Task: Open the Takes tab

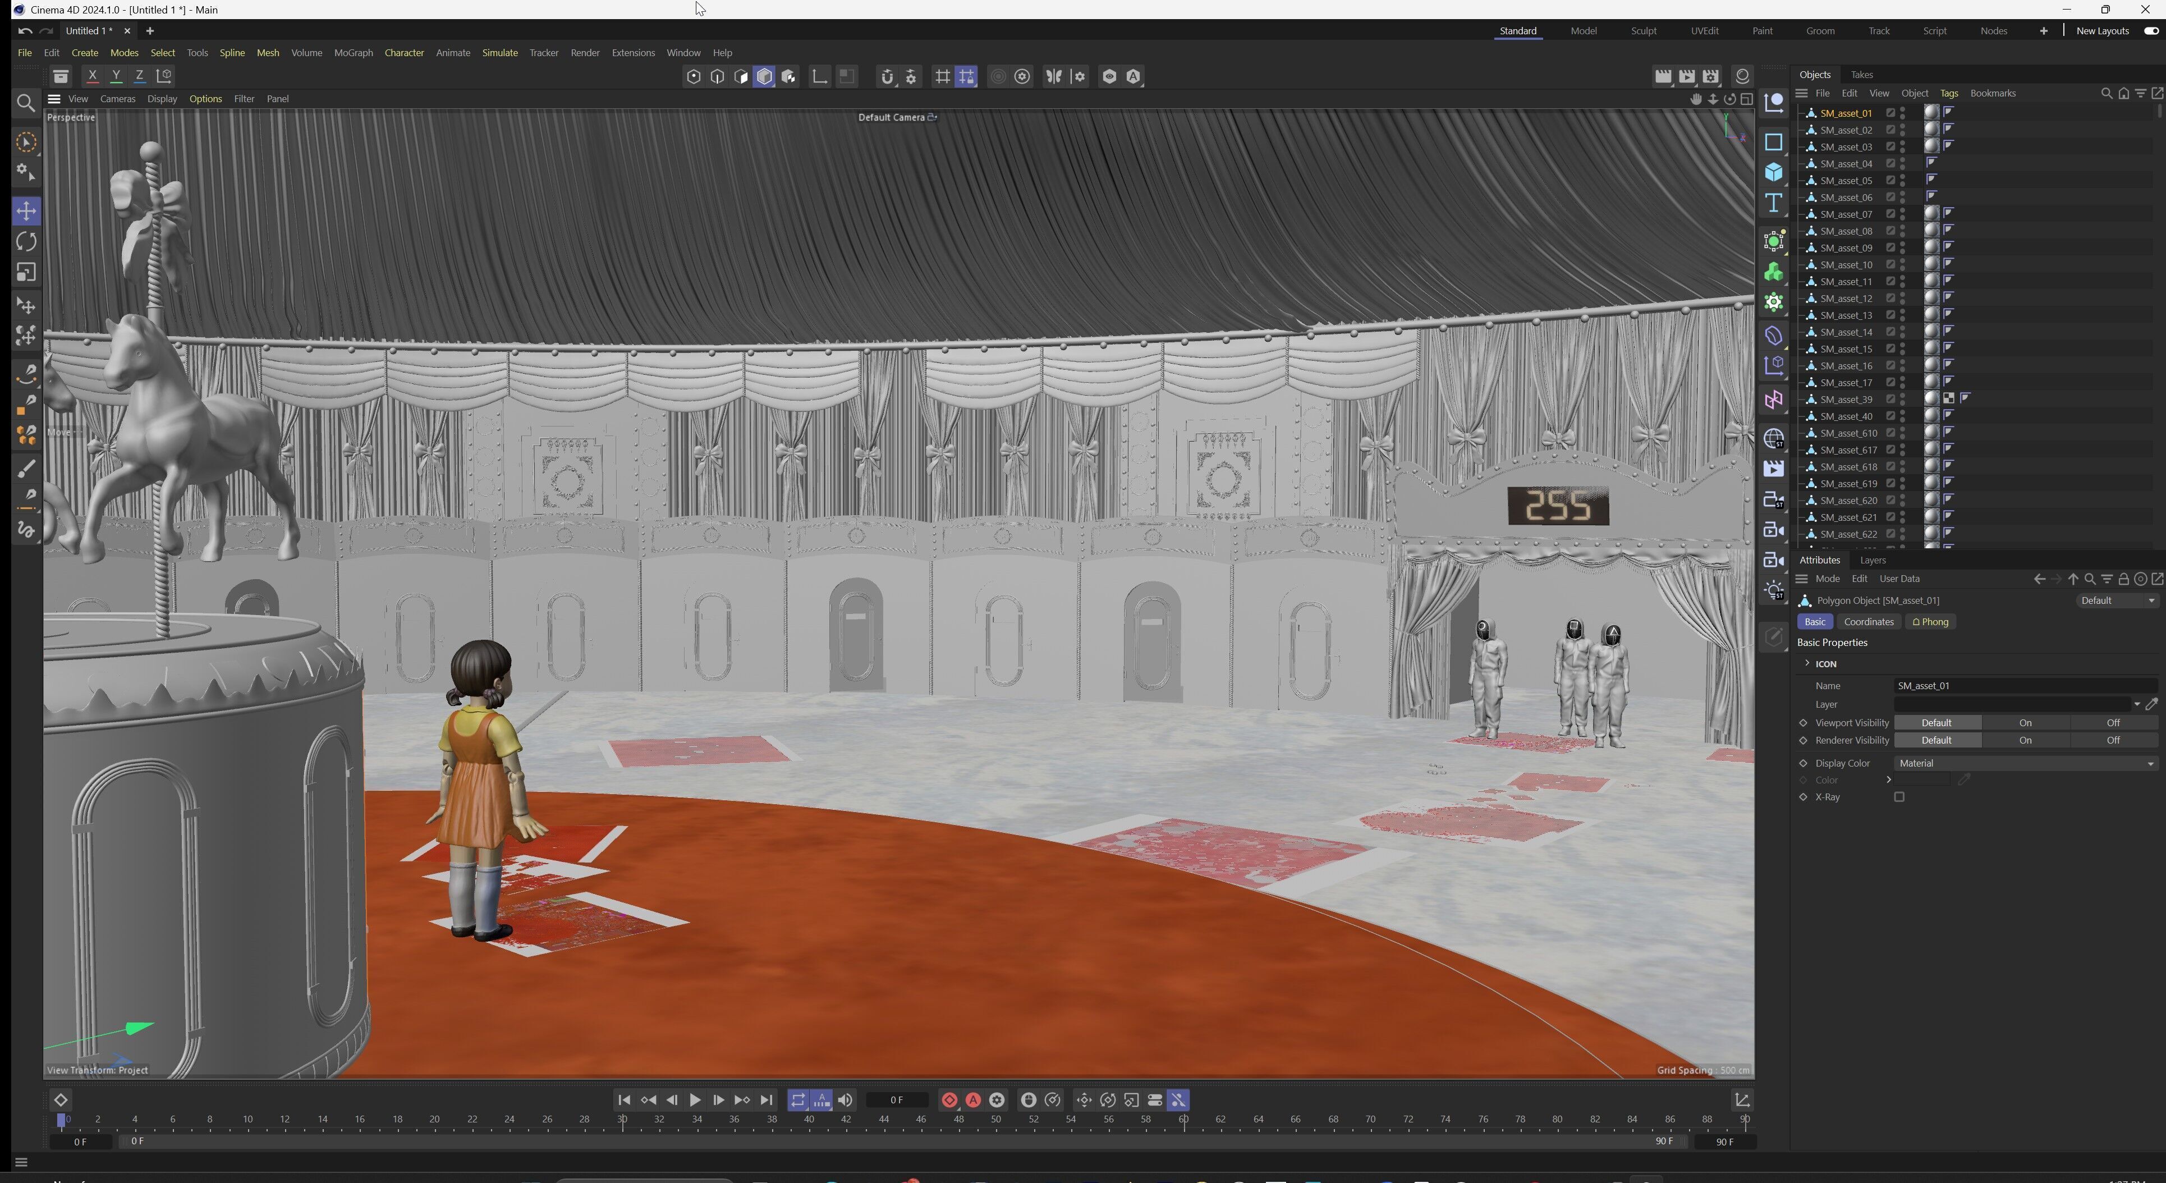Action: click(x=1862, y=75)
